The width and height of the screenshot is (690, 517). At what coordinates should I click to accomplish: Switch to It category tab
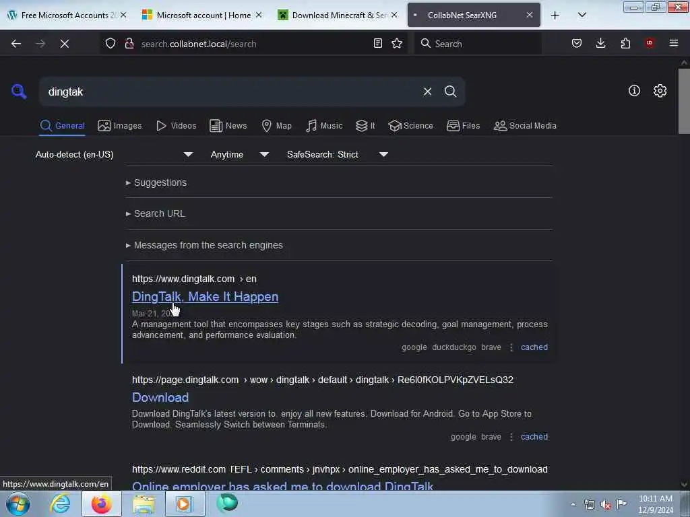[365, 126]
